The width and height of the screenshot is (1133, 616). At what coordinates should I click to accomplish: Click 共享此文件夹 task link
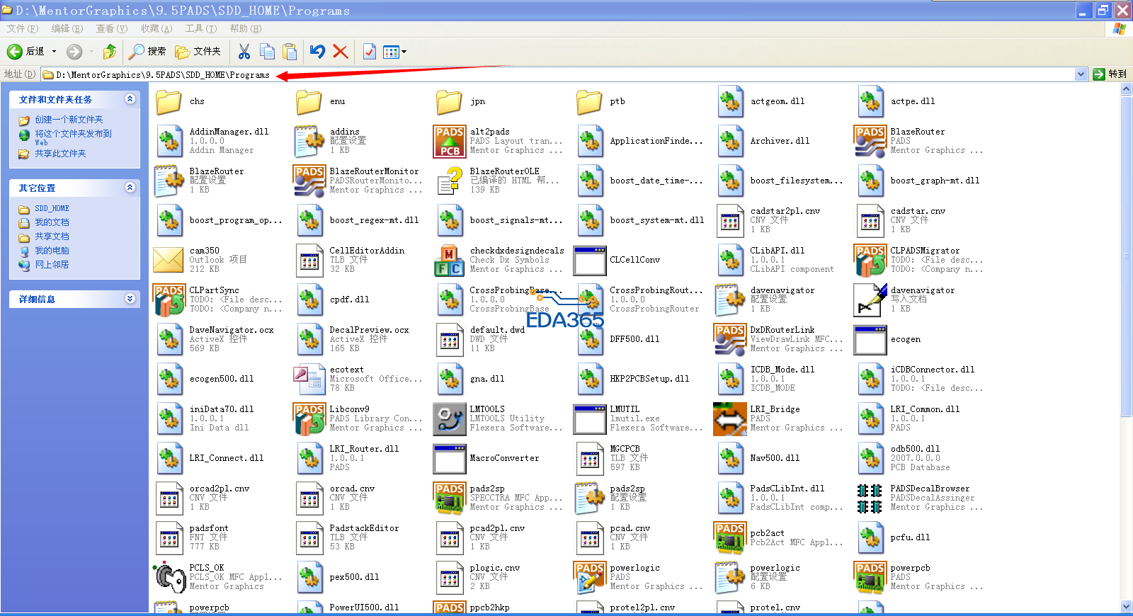point(61,154)
